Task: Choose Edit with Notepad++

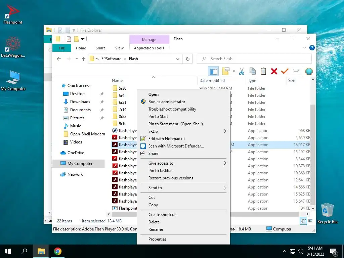Action: [183, 139]
